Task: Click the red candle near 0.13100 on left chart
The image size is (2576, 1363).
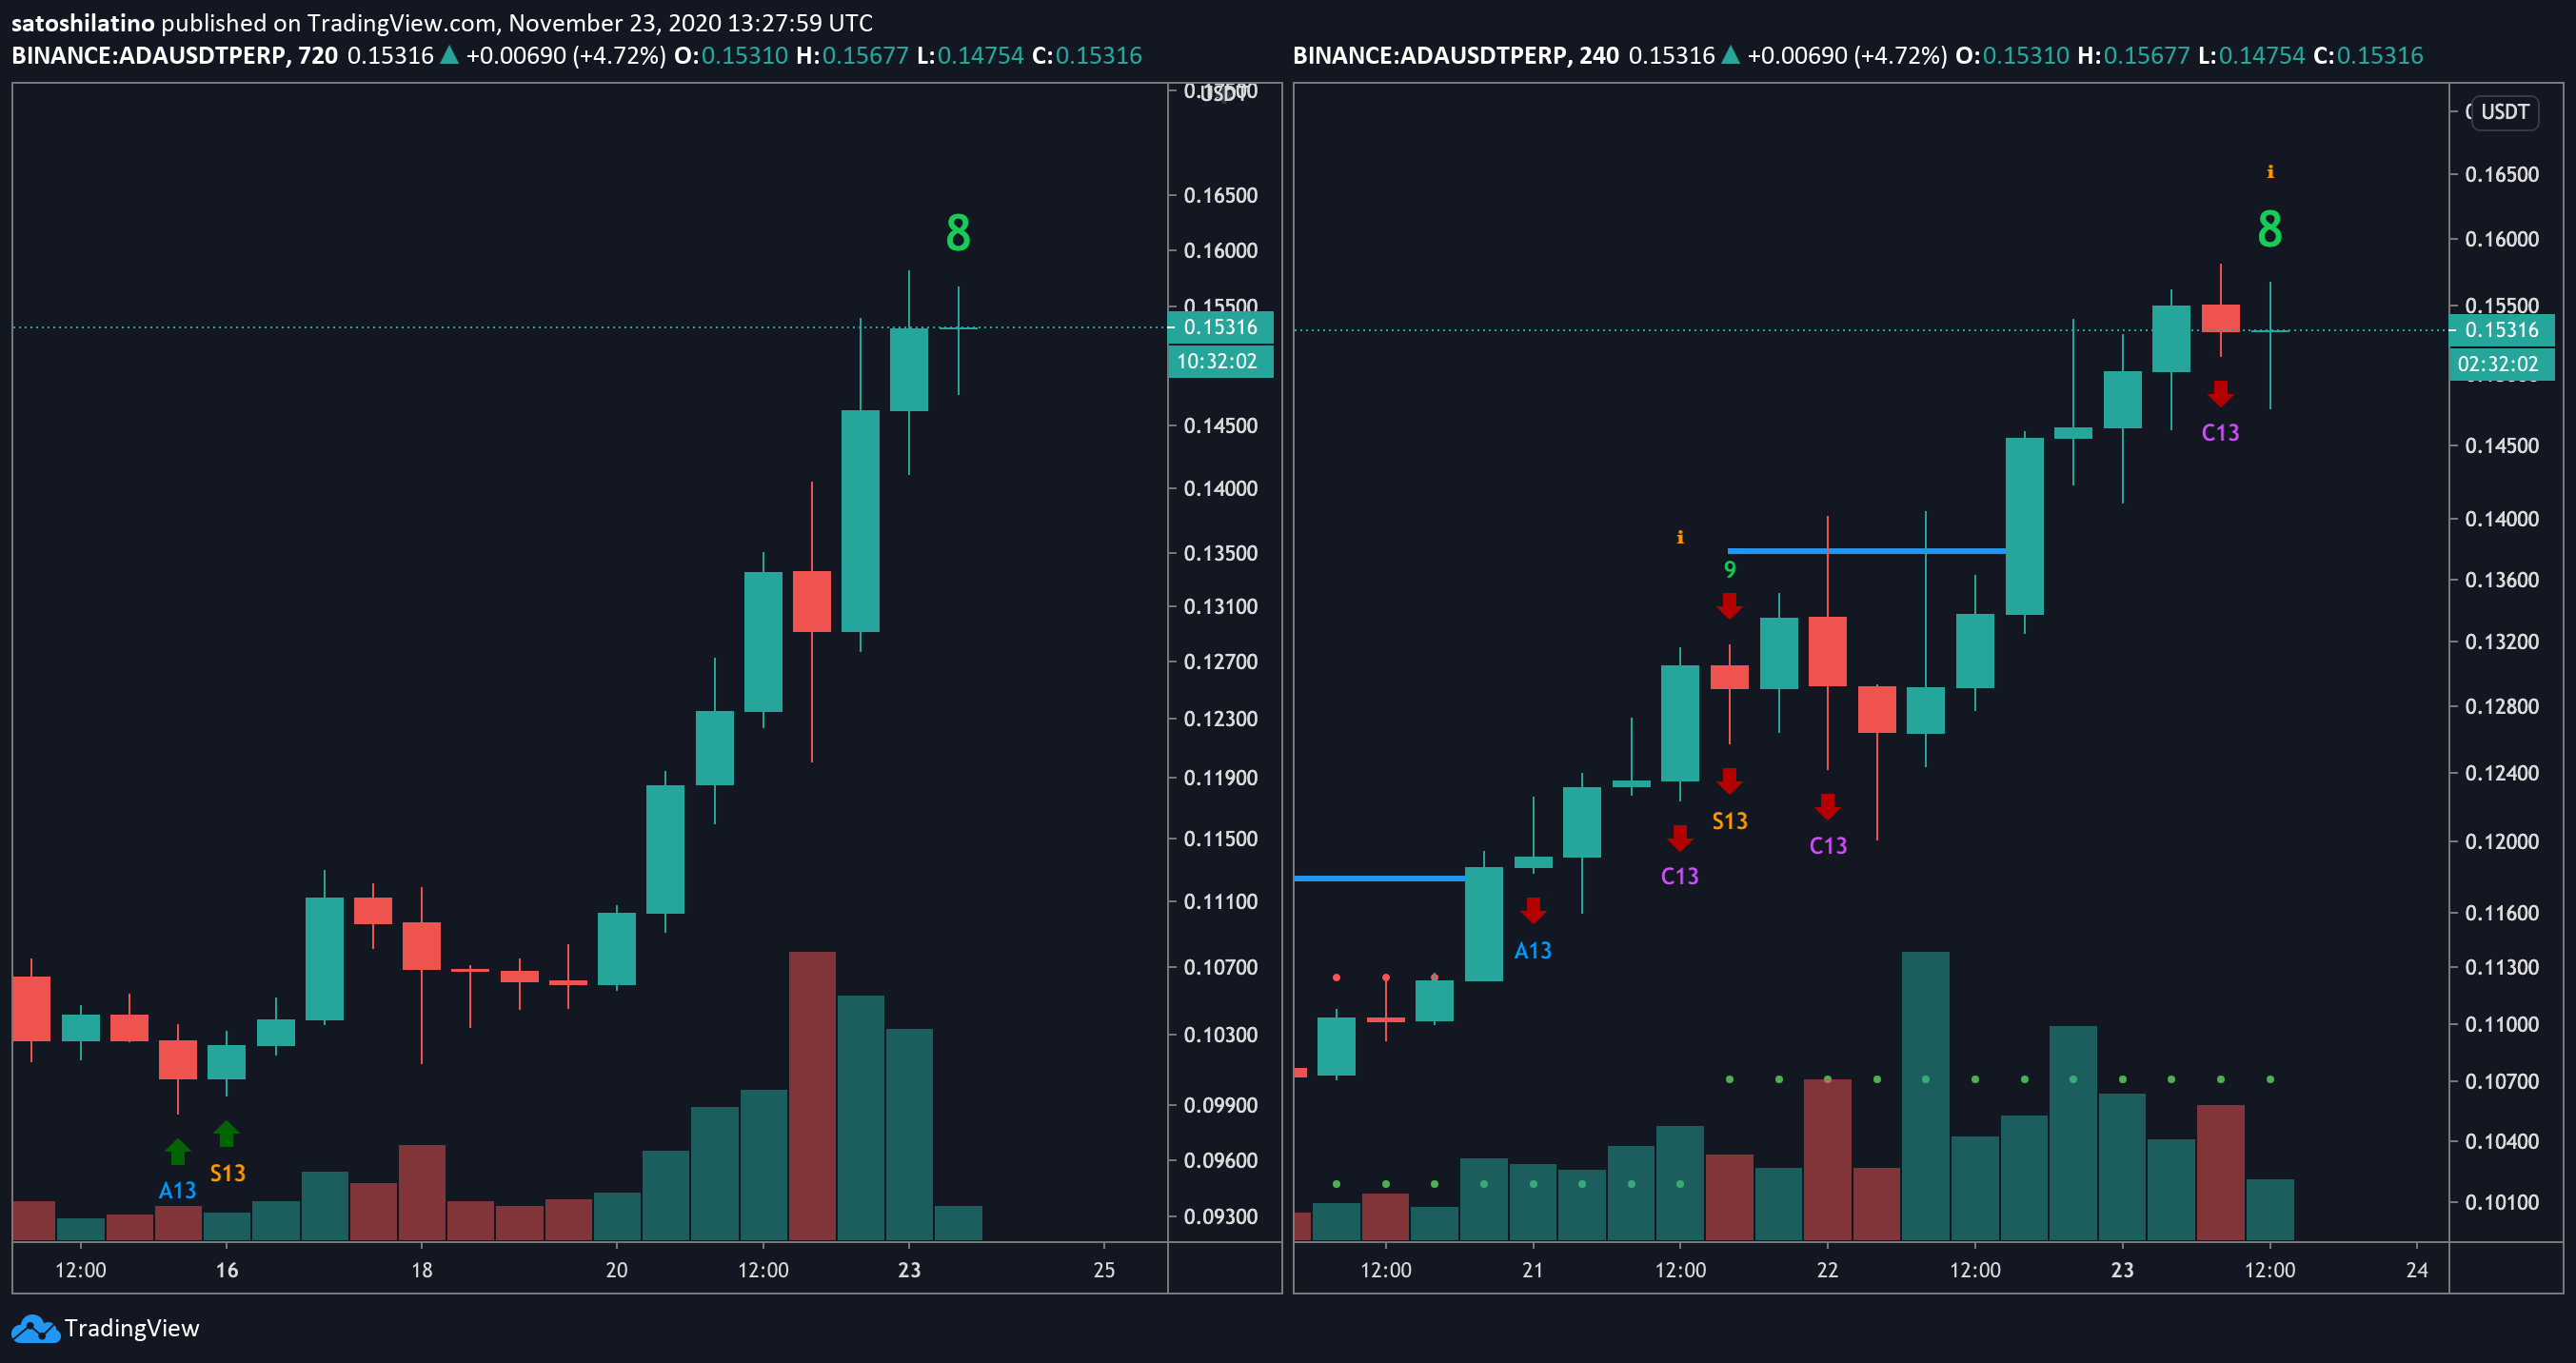Action: [812, 601]
